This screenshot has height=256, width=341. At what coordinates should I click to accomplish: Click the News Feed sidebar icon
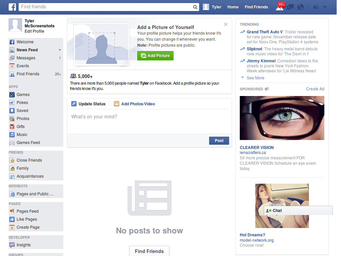point(12,50)
